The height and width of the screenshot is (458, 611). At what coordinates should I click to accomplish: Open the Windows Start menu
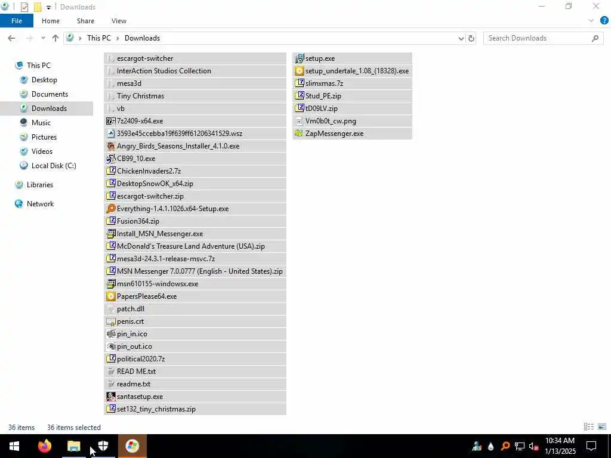pyautogui.click(x=14, y=446)
